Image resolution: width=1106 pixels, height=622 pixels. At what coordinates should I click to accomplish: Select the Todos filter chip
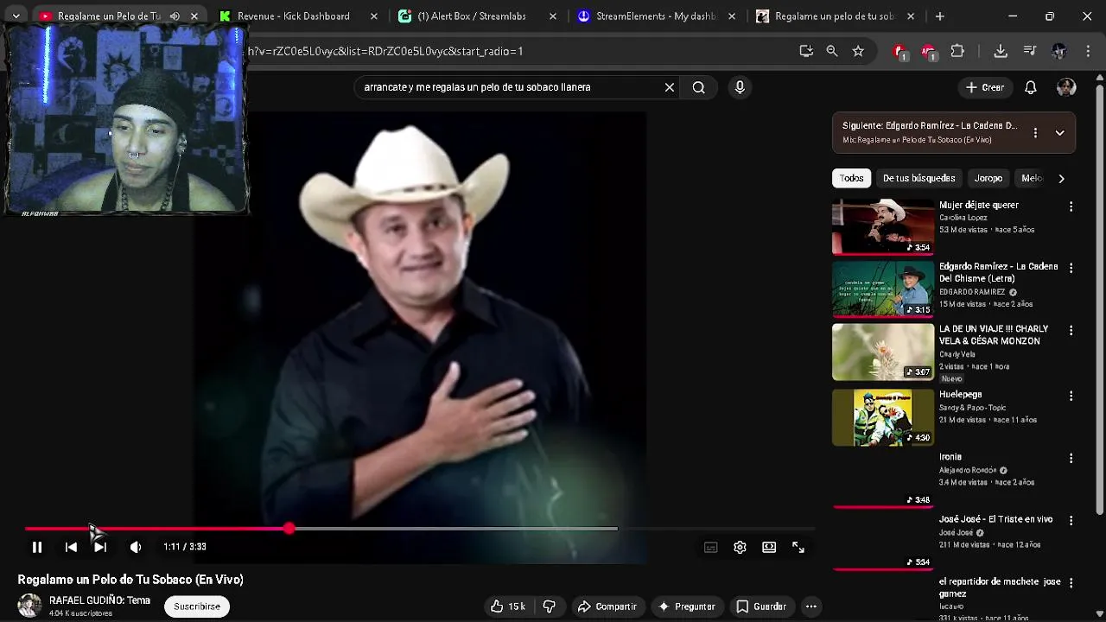pyautogui.click(x=851, y=178)
